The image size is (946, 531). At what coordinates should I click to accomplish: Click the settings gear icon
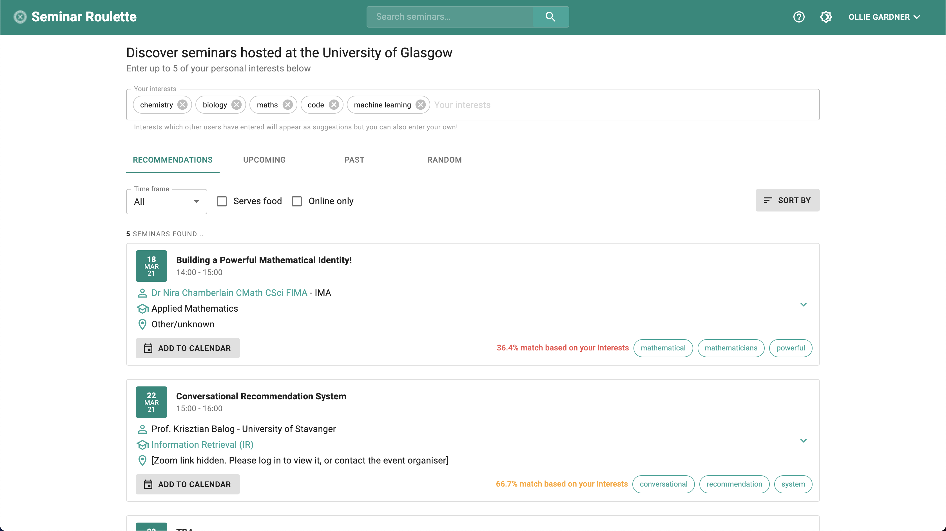[x=825, y=17]
